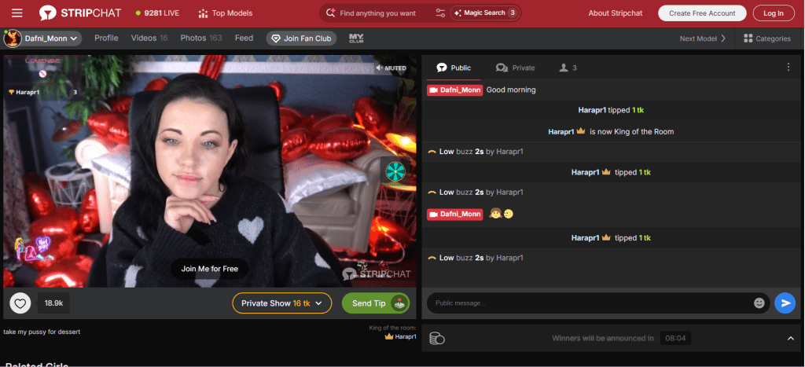Expand the Private Show 16 tk dropdown

[282, 303]
